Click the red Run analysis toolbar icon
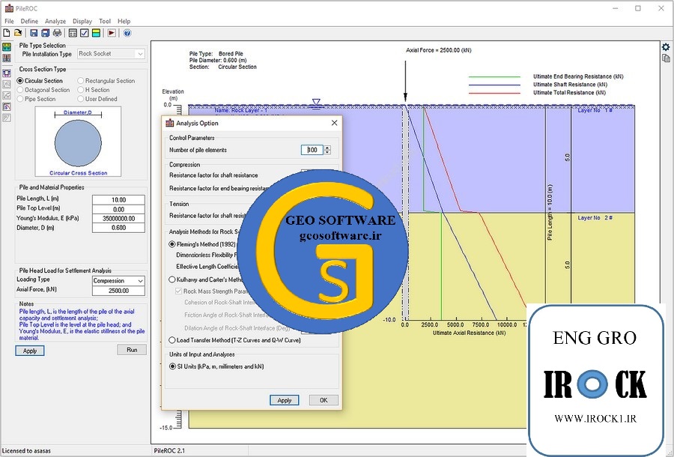 pos(111,33)
